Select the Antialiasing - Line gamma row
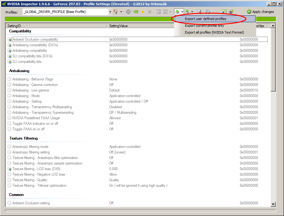Screen dimensions: 284x216 (137, 90)
